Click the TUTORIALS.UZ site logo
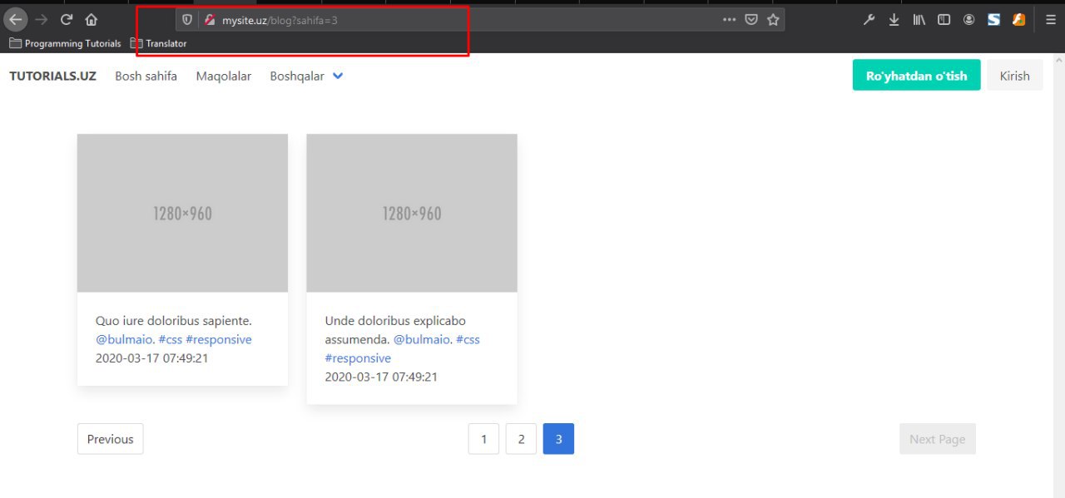 pyautogui.click(x=52, y=76)
